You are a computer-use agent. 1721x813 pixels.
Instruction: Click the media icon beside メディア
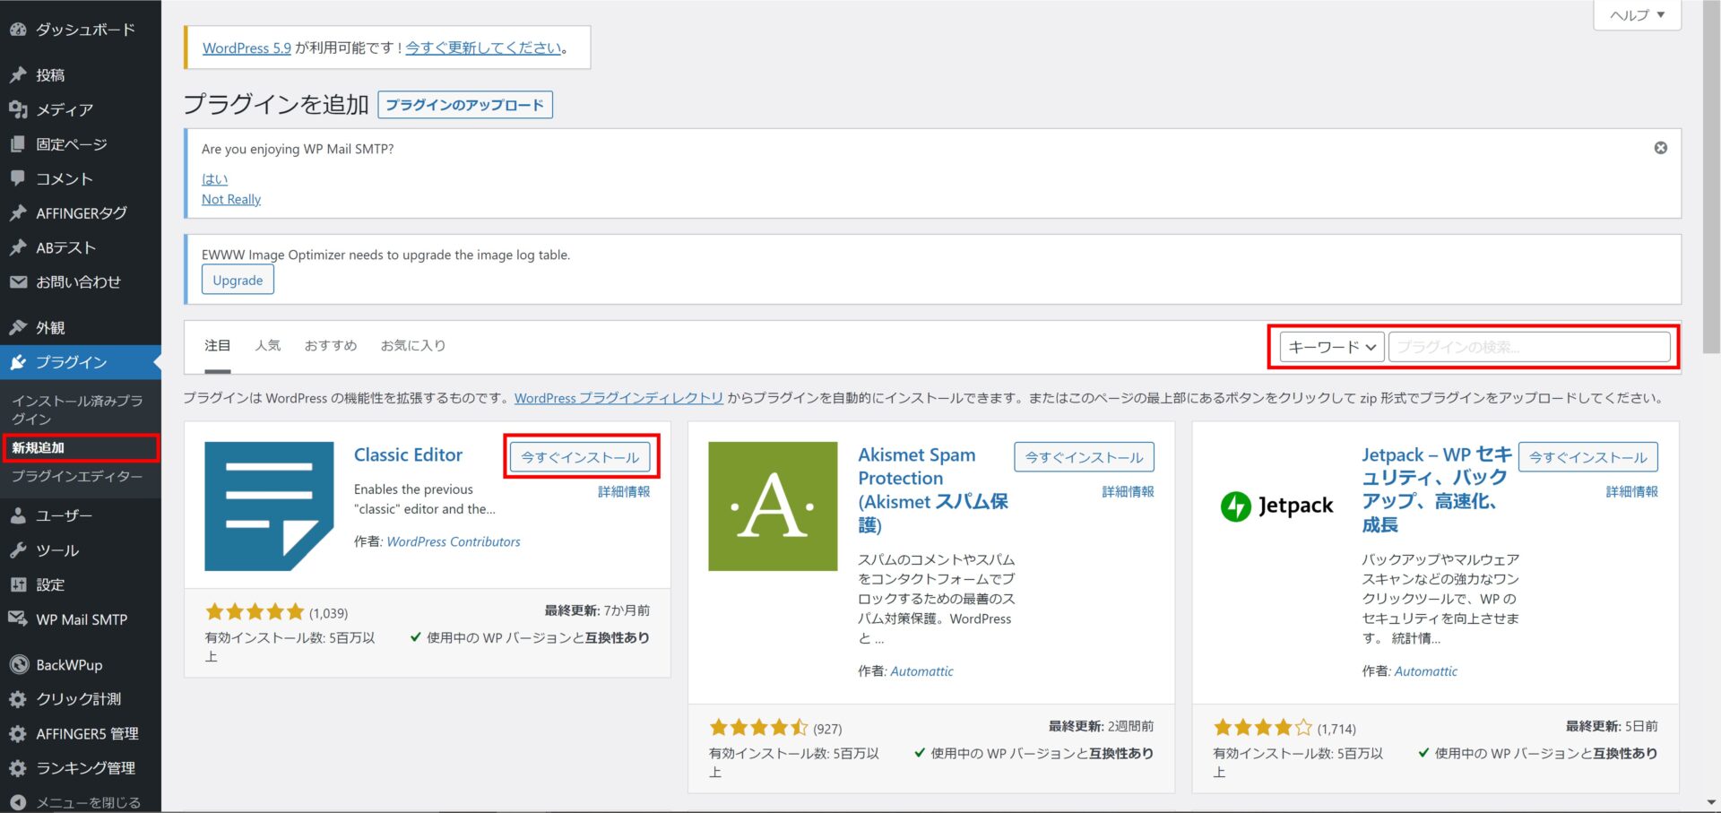click(x=18, y=109)
